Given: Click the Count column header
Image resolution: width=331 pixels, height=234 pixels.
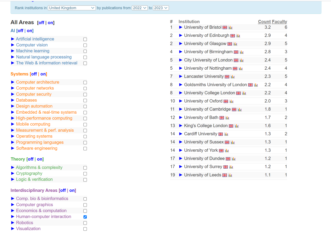Looking at the screenshot, I should pos(264,22).
